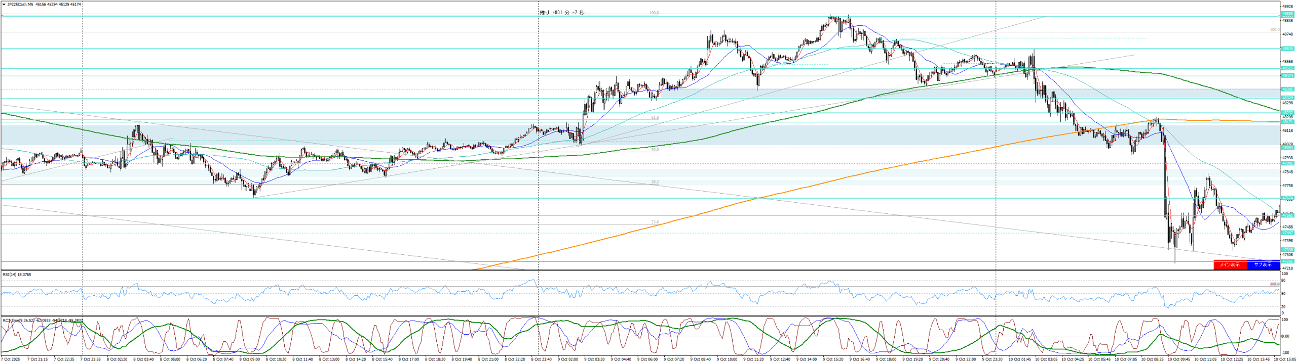Click the Fibonacci 23.6 level label

[x=655, y=222]
